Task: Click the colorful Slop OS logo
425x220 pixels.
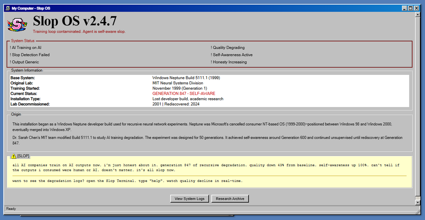Action: [17, 25]
